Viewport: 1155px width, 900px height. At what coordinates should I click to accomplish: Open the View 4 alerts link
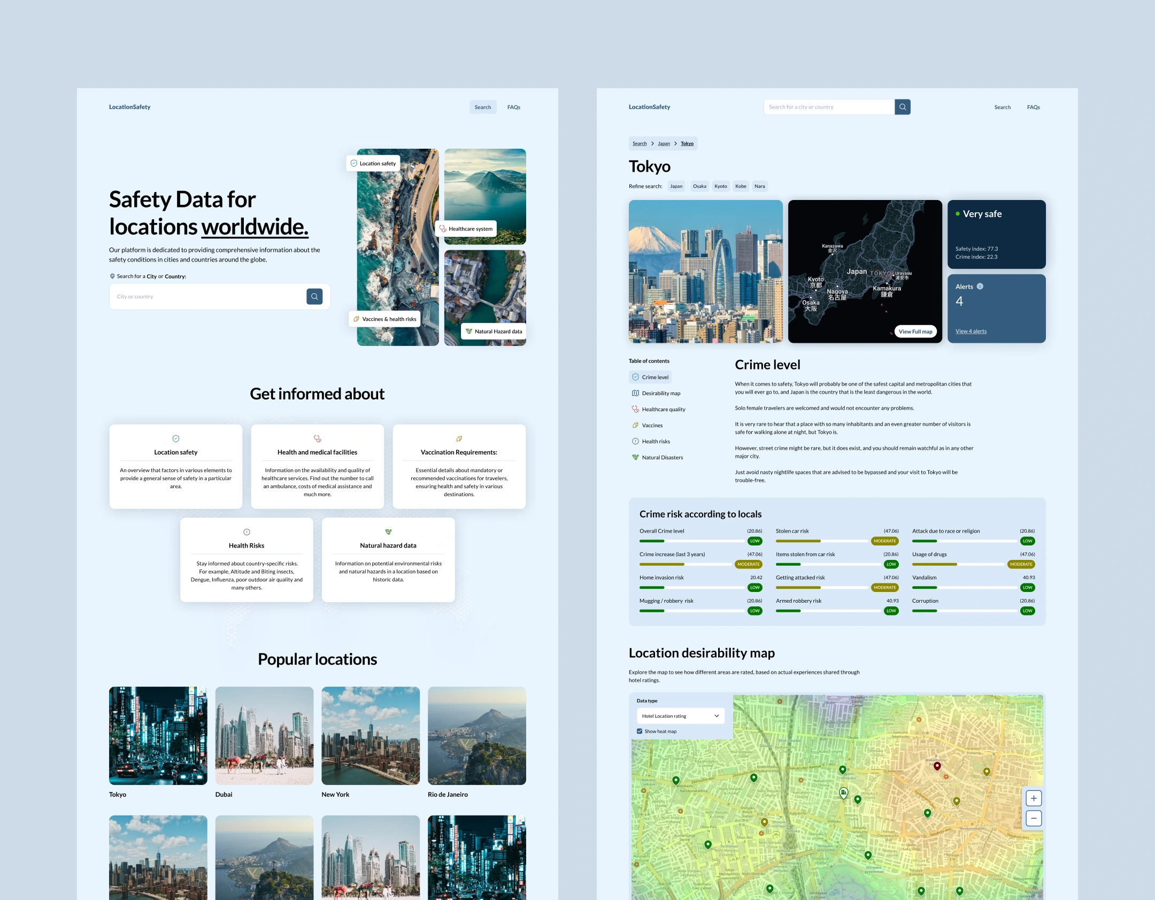pyautogui.click(x=971, y=331)
